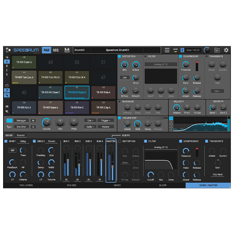Click the pad select cursor icon
234x234 pixels.
click(x=7, y=96)
